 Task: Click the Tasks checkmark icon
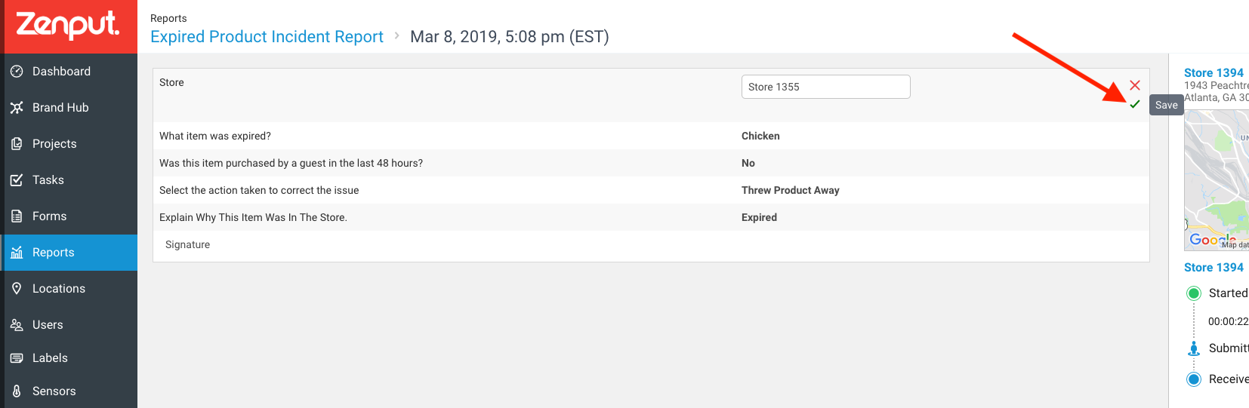(17, 180)
